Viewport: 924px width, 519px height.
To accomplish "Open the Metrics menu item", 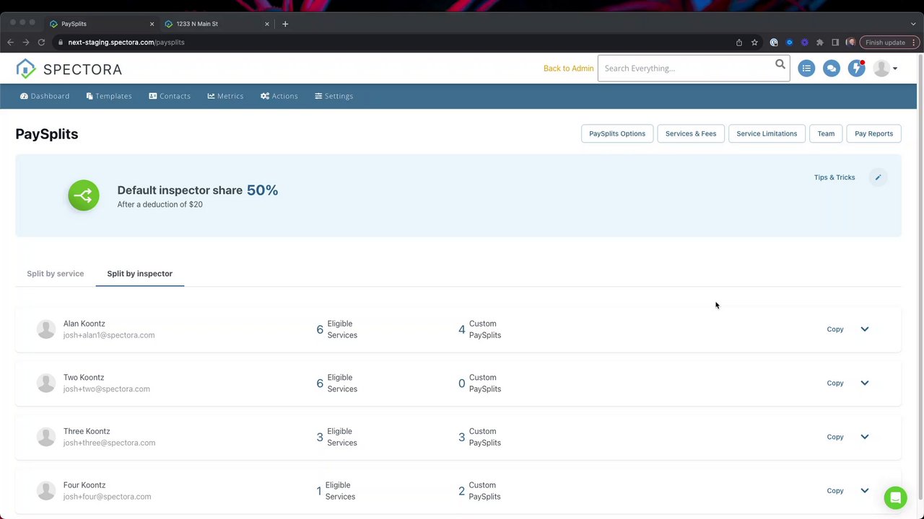I will (x=225, y=96).
